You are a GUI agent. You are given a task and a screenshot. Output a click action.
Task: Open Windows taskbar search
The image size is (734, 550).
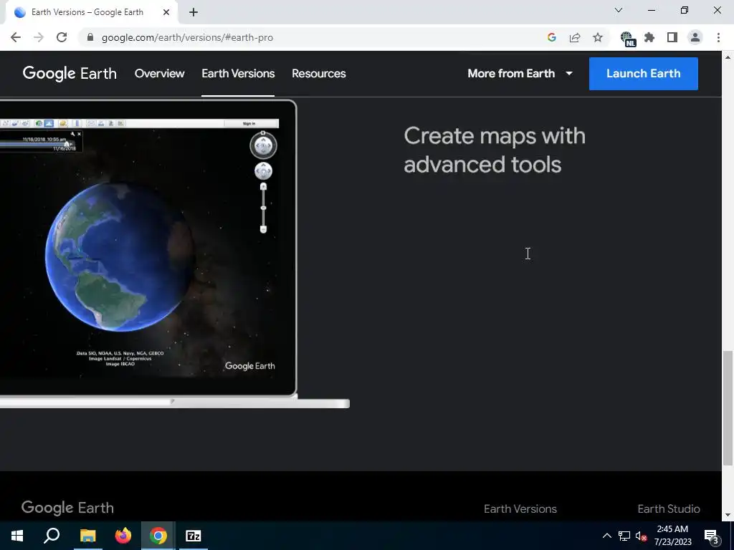[52, 536]
